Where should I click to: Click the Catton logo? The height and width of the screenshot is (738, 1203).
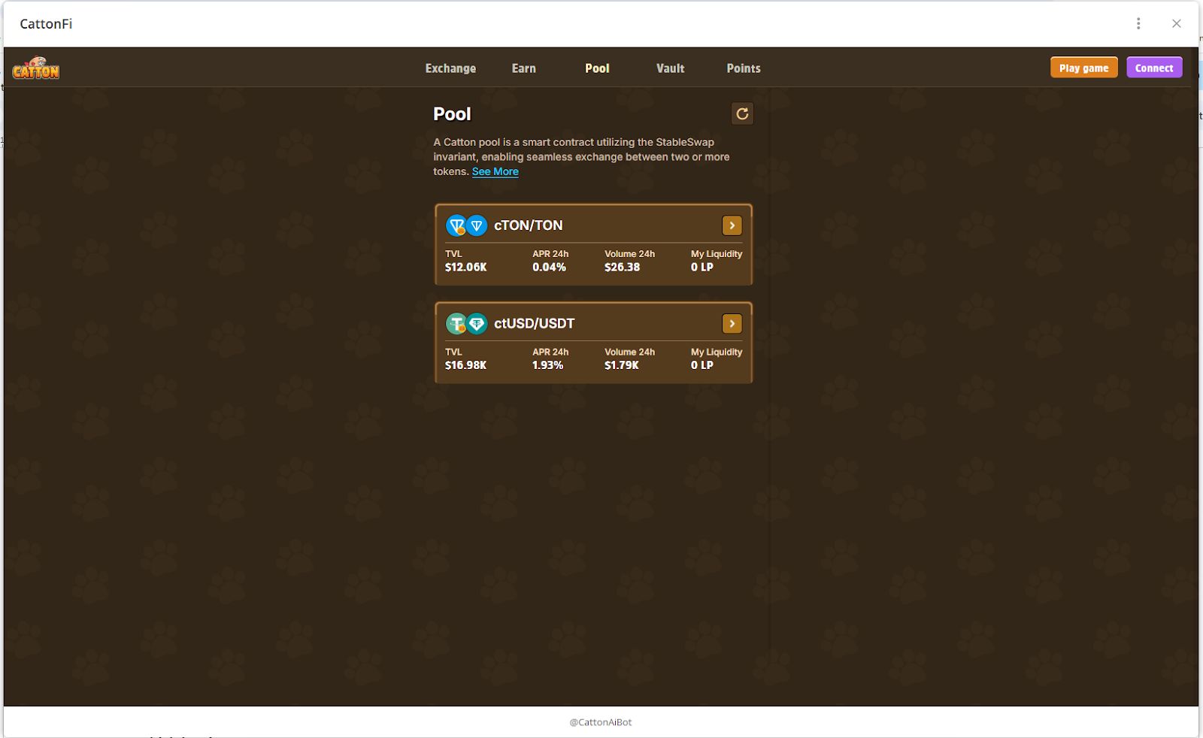(35, 68)
